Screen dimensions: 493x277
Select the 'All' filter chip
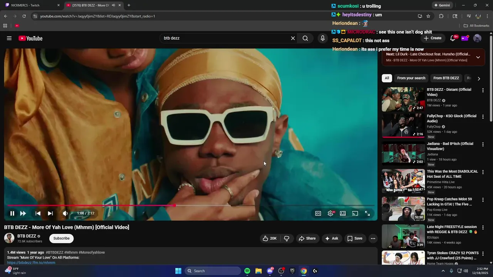click(x=387, y=78)
